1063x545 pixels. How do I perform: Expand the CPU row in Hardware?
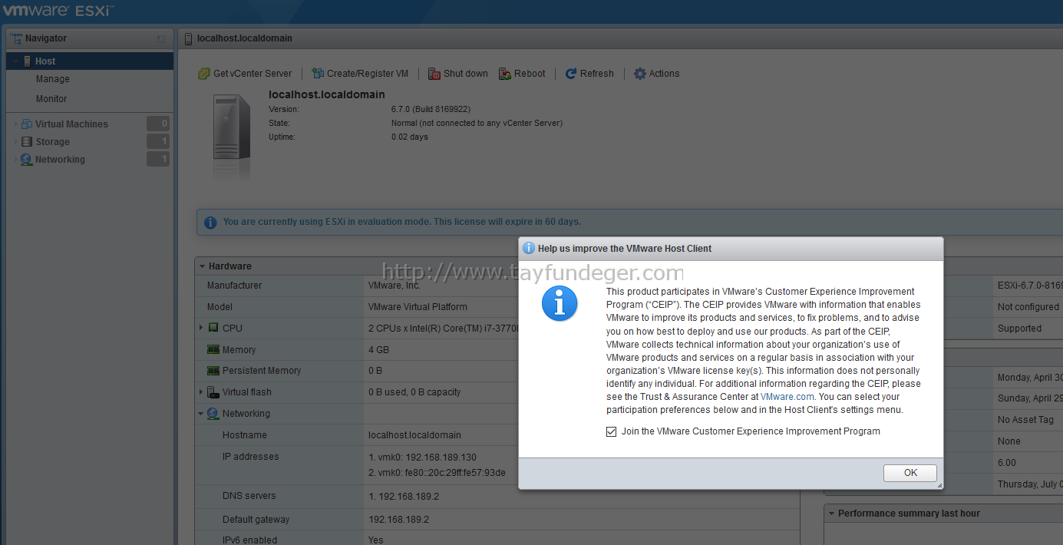tap(201, 328)
